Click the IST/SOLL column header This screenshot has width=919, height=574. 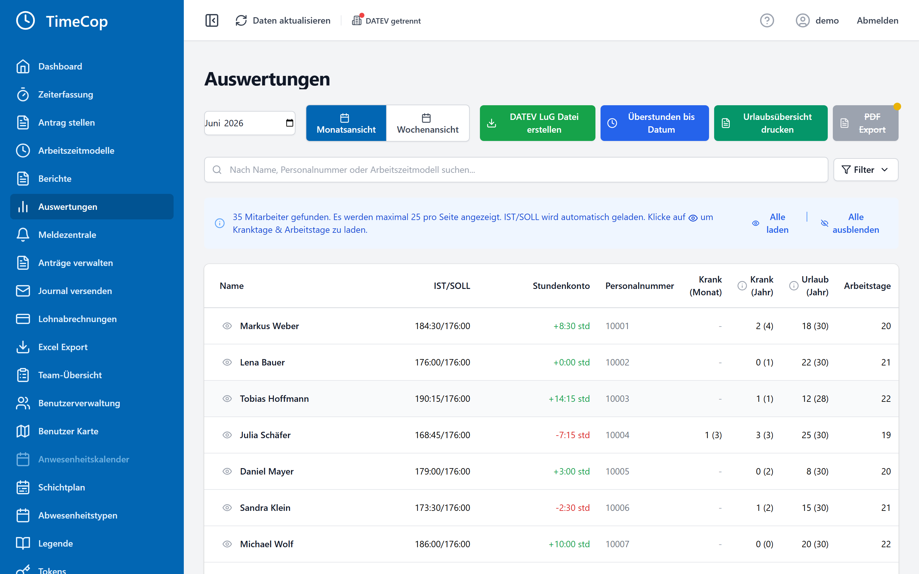coord(452,286)
